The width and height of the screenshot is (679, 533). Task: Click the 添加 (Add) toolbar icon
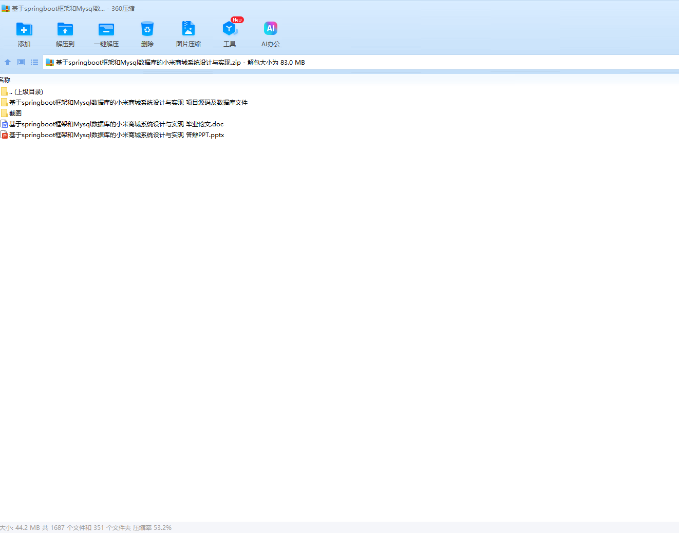[24, 29]
